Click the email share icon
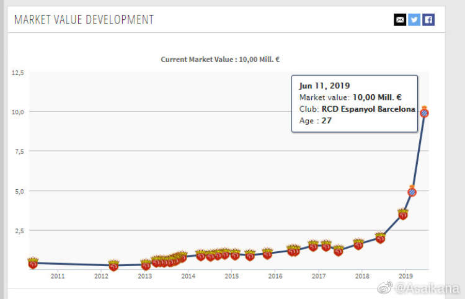465x299 pixels. [x=400, y=20]
